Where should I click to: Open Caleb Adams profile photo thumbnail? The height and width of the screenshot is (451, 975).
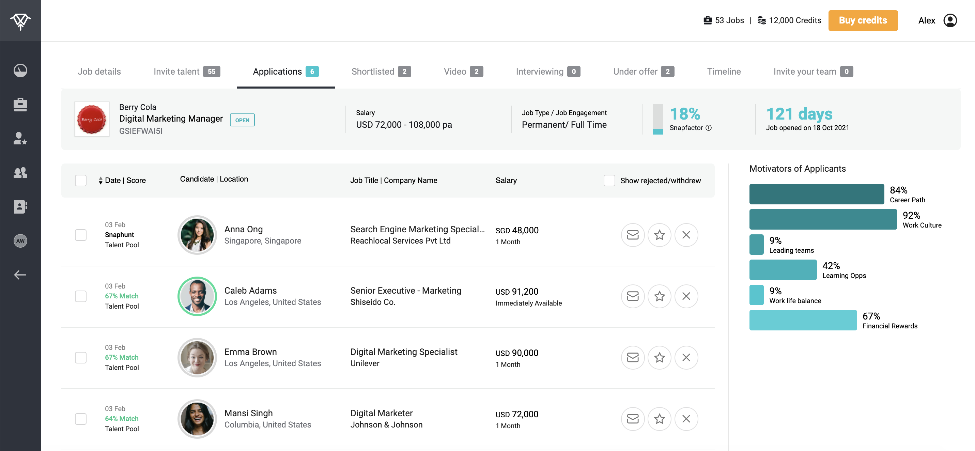pyautogui.click(x=197, y=296)
